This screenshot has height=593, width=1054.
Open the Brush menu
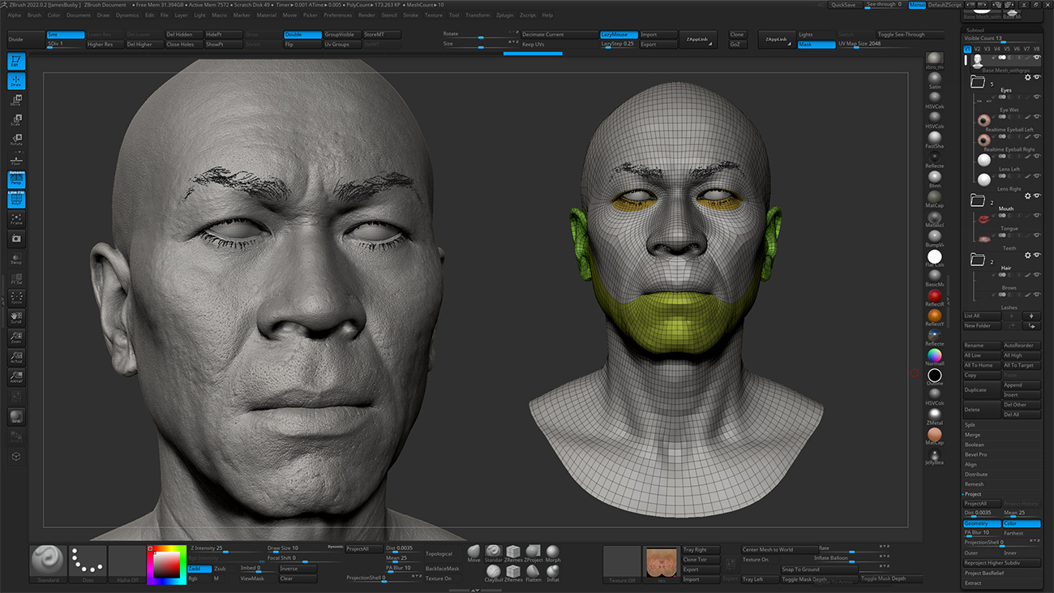[34, 15]
